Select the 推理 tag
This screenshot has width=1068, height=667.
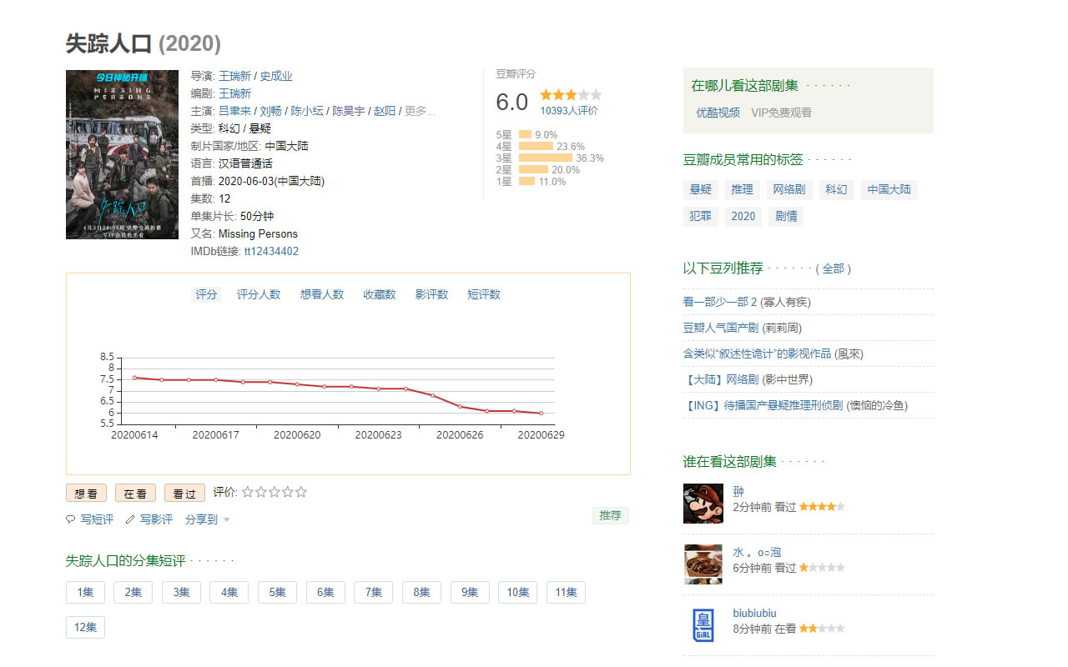743,190
